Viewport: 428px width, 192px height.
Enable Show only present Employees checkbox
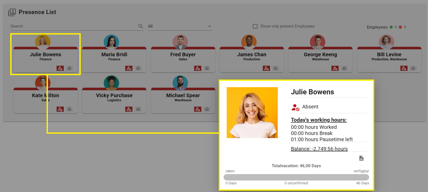click(x=255, y=26)
